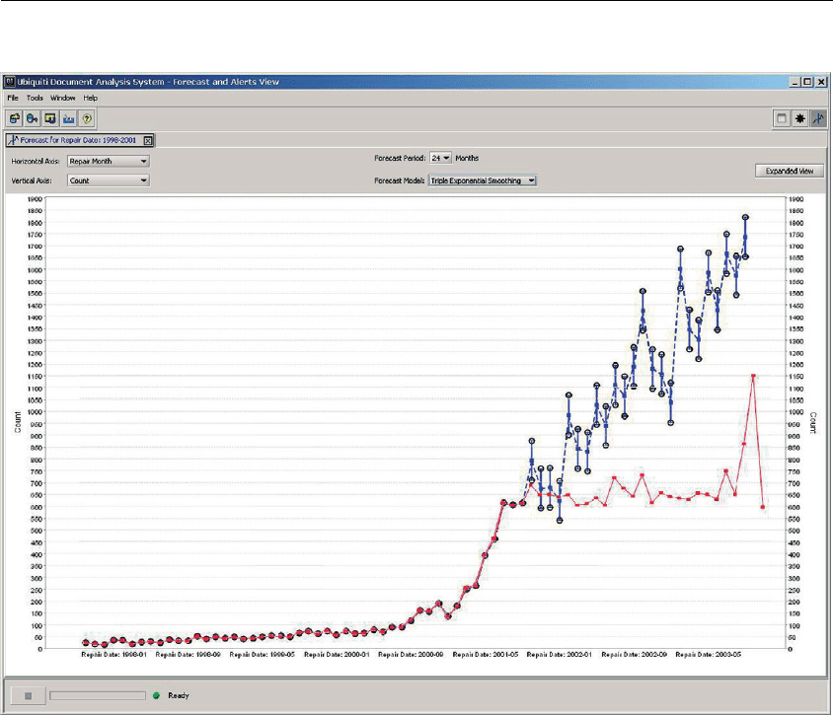Image resolution: width=833 pixels, height=715 pixels.
Task: Click the stop square button in status bar
Action: pyautogui.click(x=29, y=695)
